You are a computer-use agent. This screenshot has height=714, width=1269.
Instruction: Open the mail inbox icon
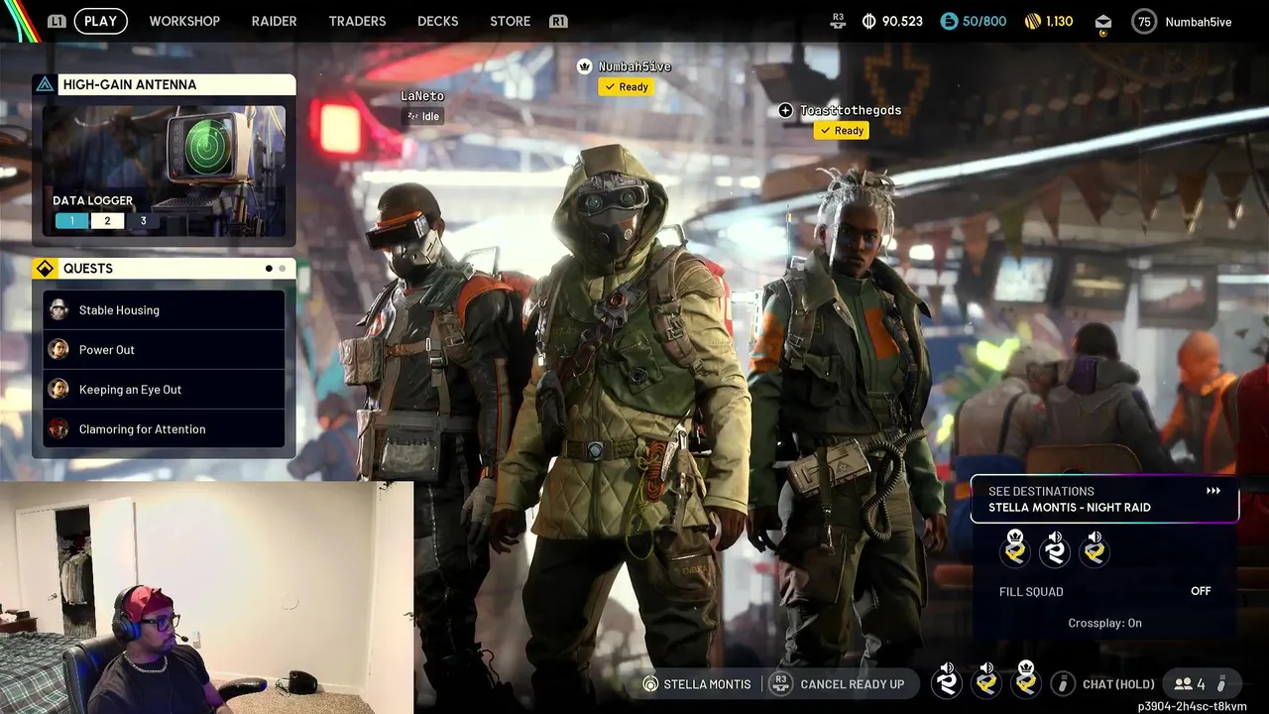[x=1103, y=23]
